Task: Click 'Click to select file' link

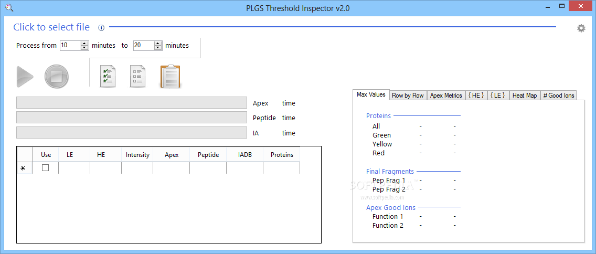Action: click(52, 27)
